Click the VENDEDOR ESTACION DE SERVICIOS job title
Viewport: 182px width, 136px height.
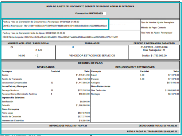pos(92,56)
